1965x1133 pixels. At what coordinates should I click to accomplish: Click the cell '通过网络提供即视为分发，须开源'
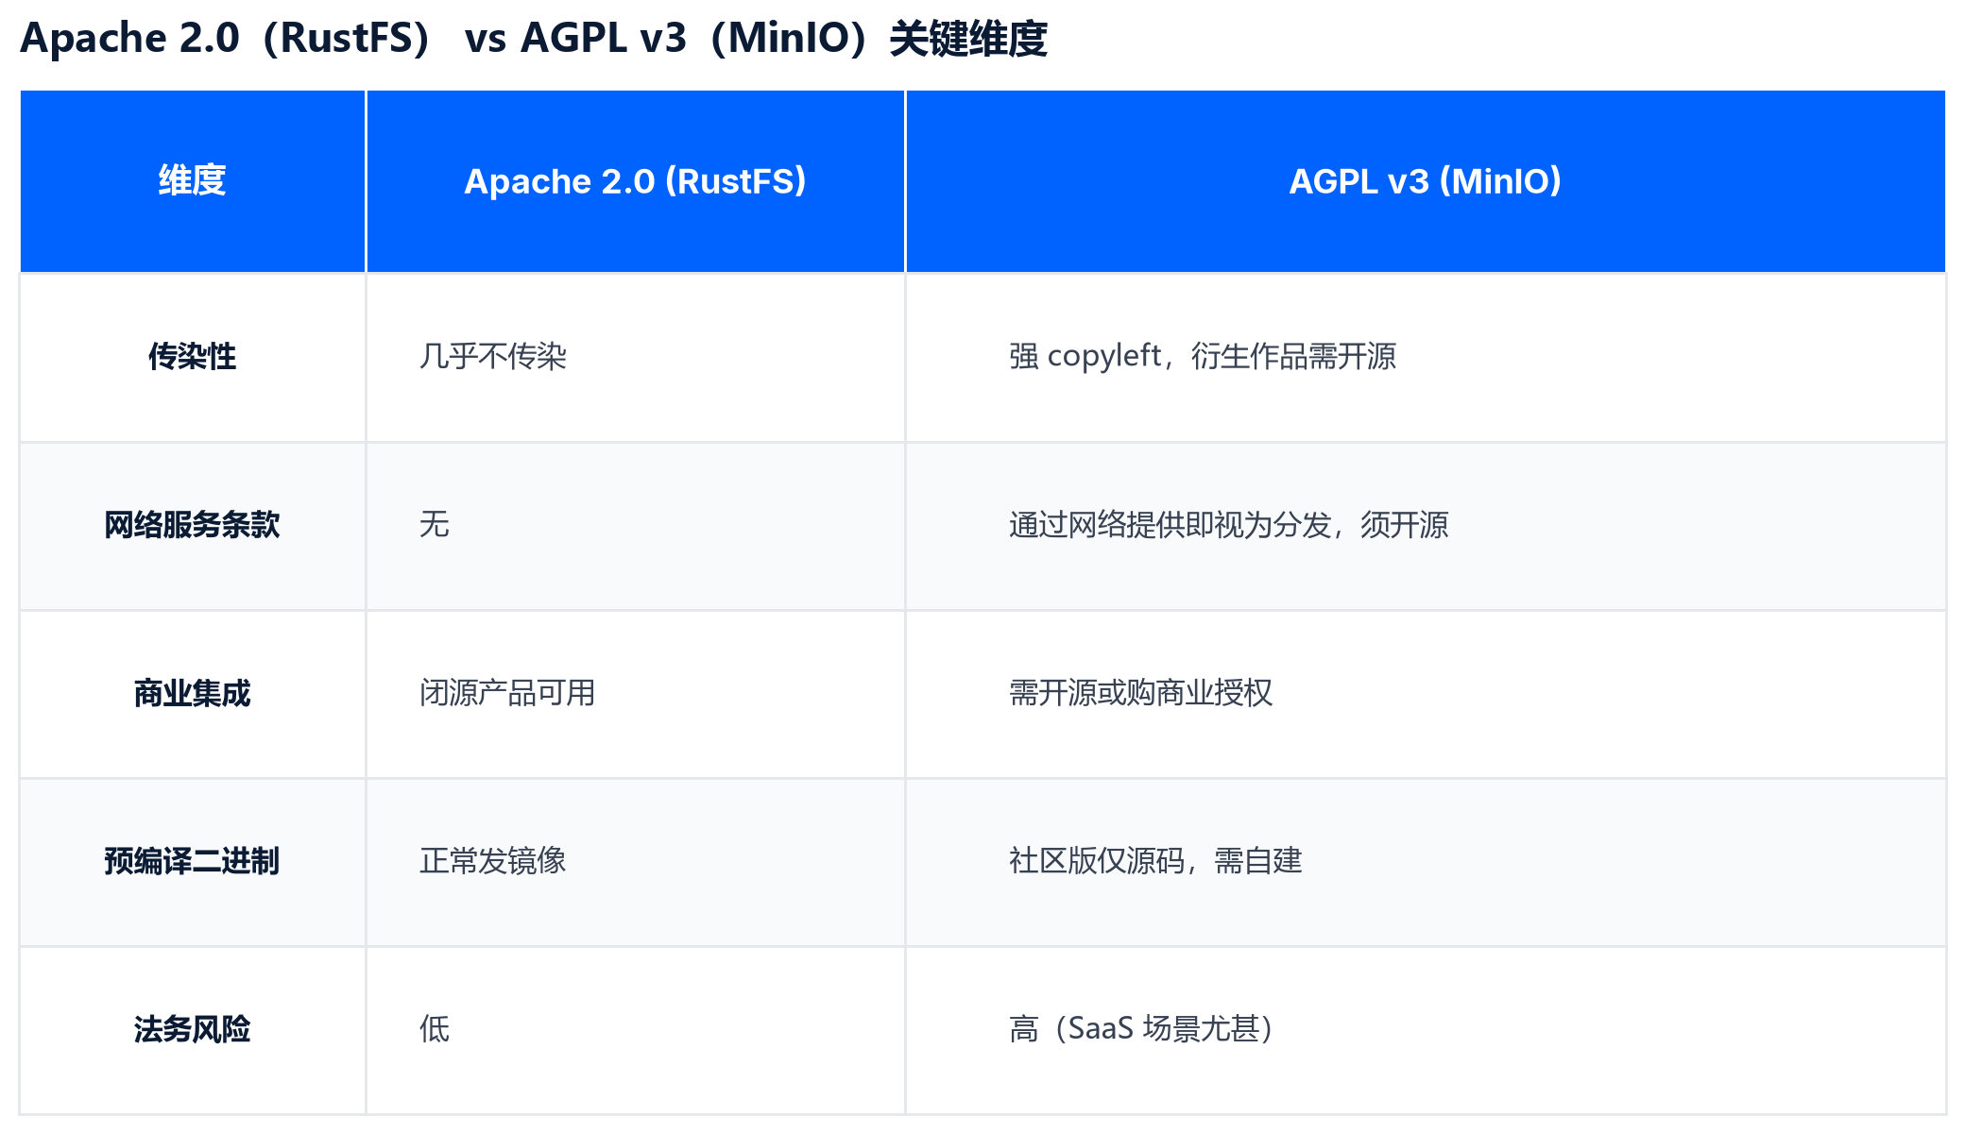[1426, 526]
